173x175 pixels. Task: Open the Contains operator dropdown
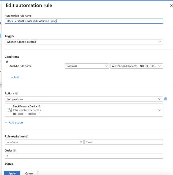(x=87, y=66)
